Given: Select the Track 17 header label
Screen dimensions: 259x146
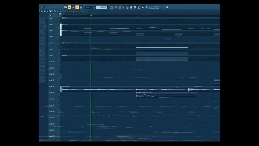Looking at the screenshot, I should coord(51,105).
